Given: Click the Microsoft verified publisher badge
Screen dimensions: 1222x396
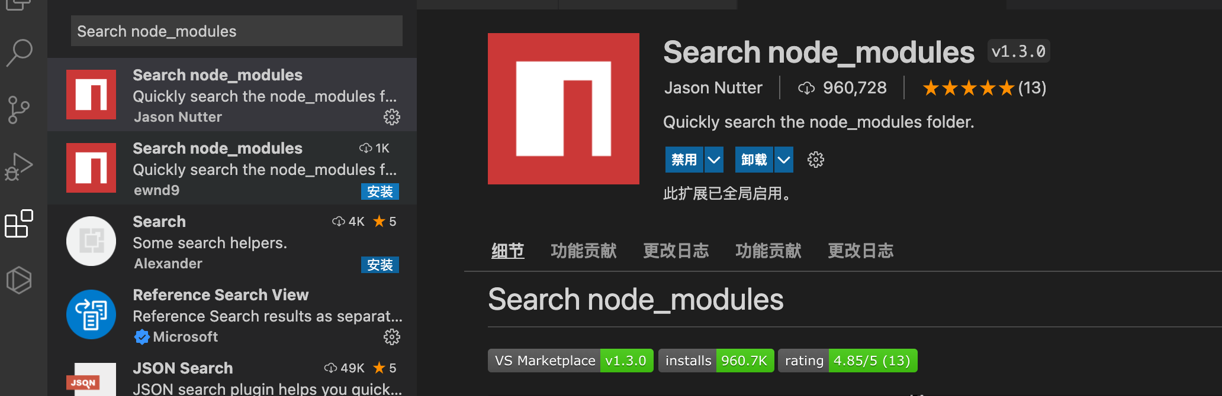Looking at the screenshot, I should (142, 337).
